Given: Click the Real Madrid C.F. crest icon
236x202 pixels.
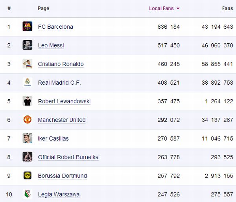Looking at the screenshot, I should point(27,82).
